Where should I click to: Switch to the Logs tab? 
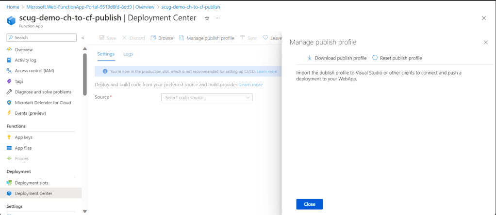click(128, 54)
